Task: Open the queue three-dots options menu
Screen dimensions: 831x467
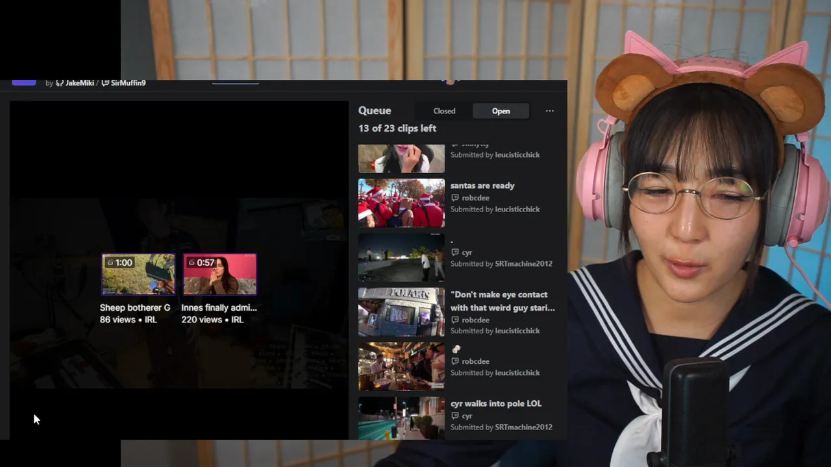Action: tap(549, 111)
